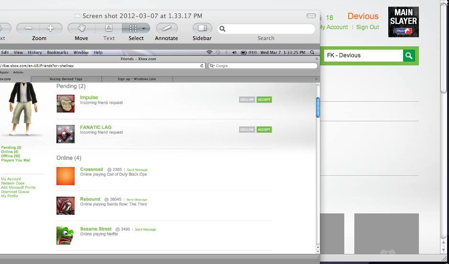
Task: Open Players You Met link
Action: click(15, 160)
